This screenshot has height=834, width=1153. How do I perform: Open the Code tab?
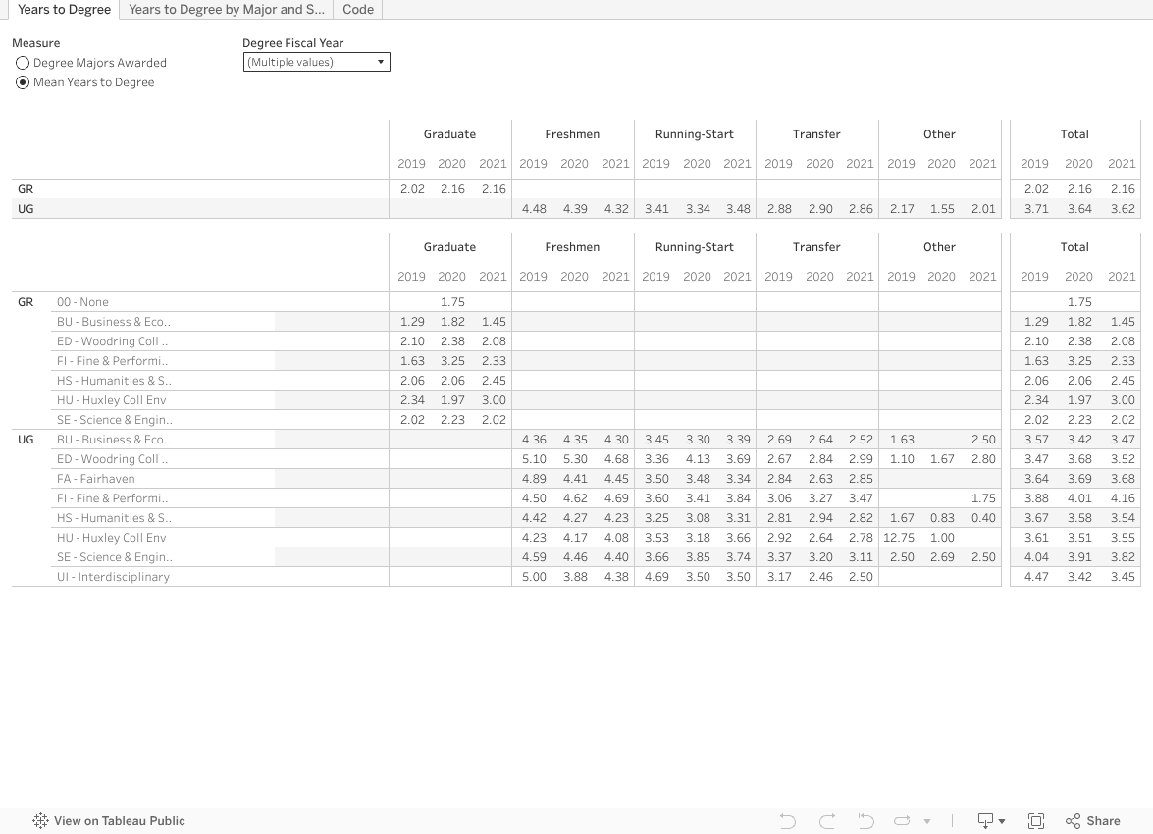(x=358, y=9)
